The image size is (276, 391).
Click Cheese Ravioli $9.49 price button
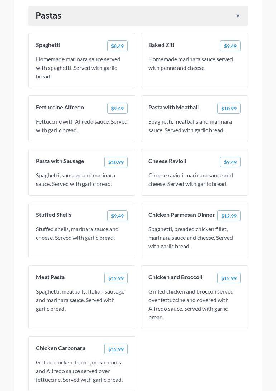click(230, 162)
